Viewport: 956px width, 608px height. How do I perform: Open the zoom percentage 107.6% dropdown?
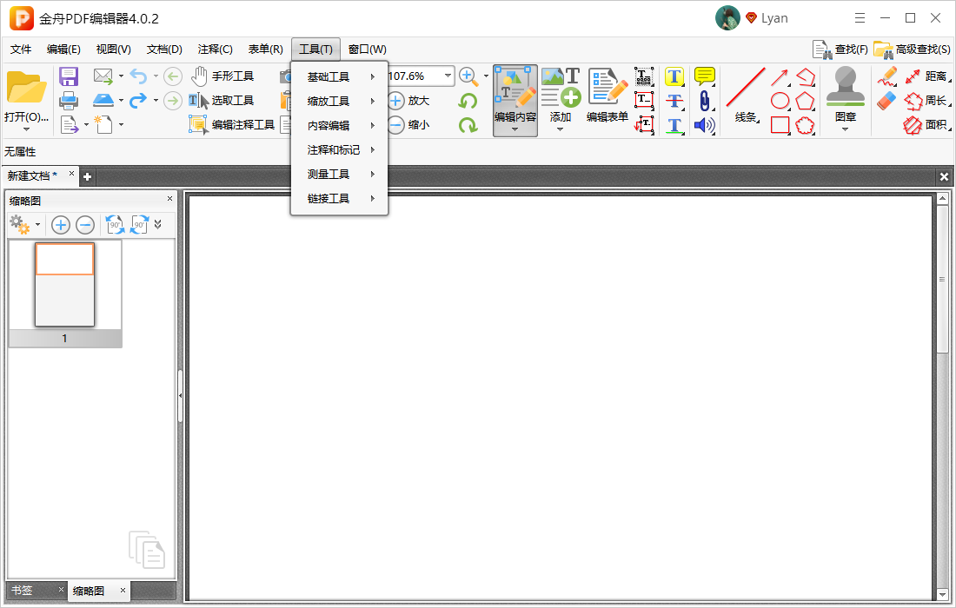tap(448, 76)
